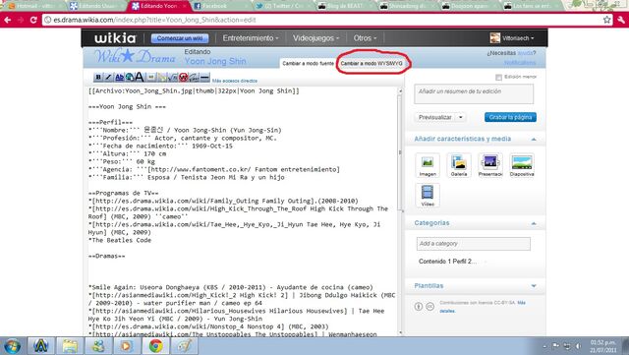Insert math formula square-root icon
Screen dimensions: 629x355
(173, 77)
